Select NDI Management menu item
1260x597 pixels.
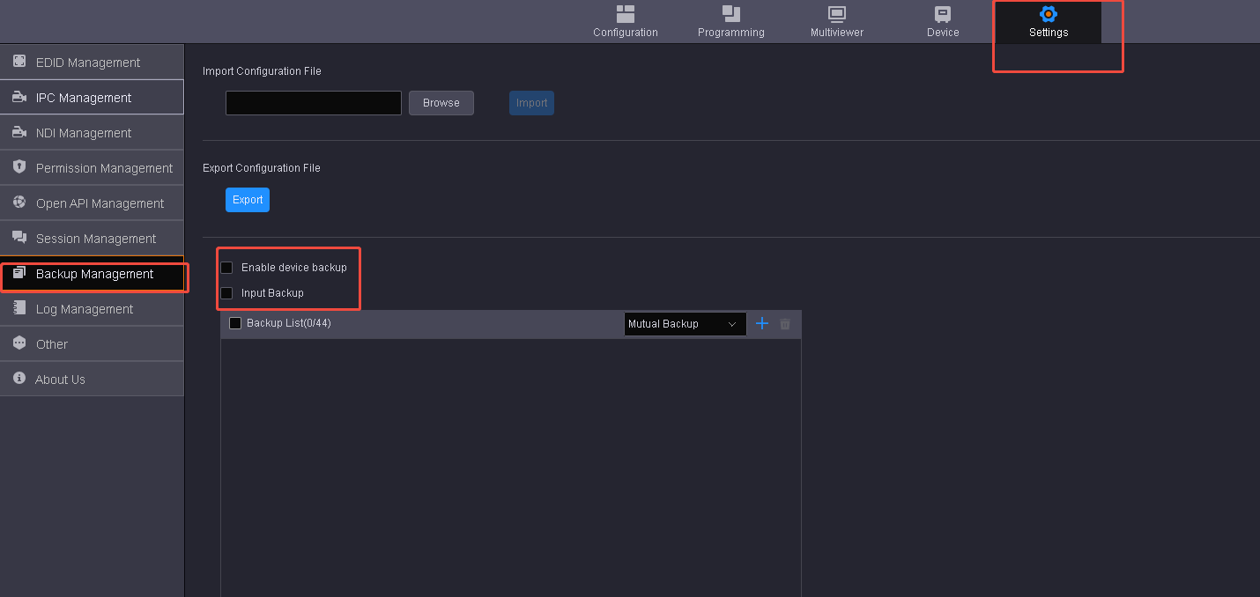[84, 133]
